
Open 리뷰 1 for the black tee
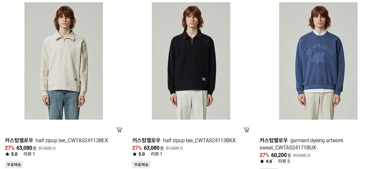(x=156, y=154)
